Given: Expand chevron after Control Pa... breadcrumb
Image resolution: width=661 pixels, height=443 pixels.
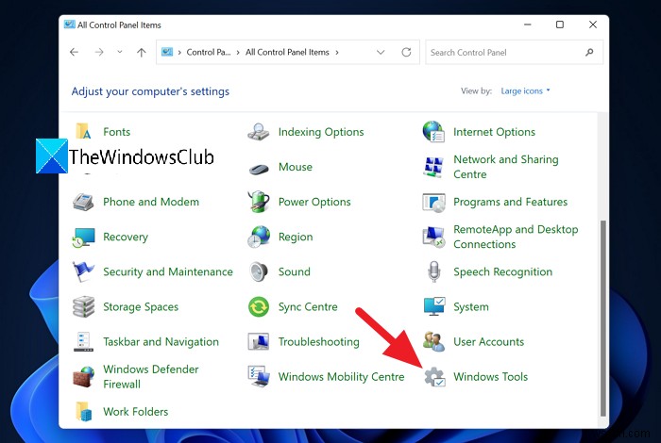Looking at the screenshot, I should click(x=238, y=52).
